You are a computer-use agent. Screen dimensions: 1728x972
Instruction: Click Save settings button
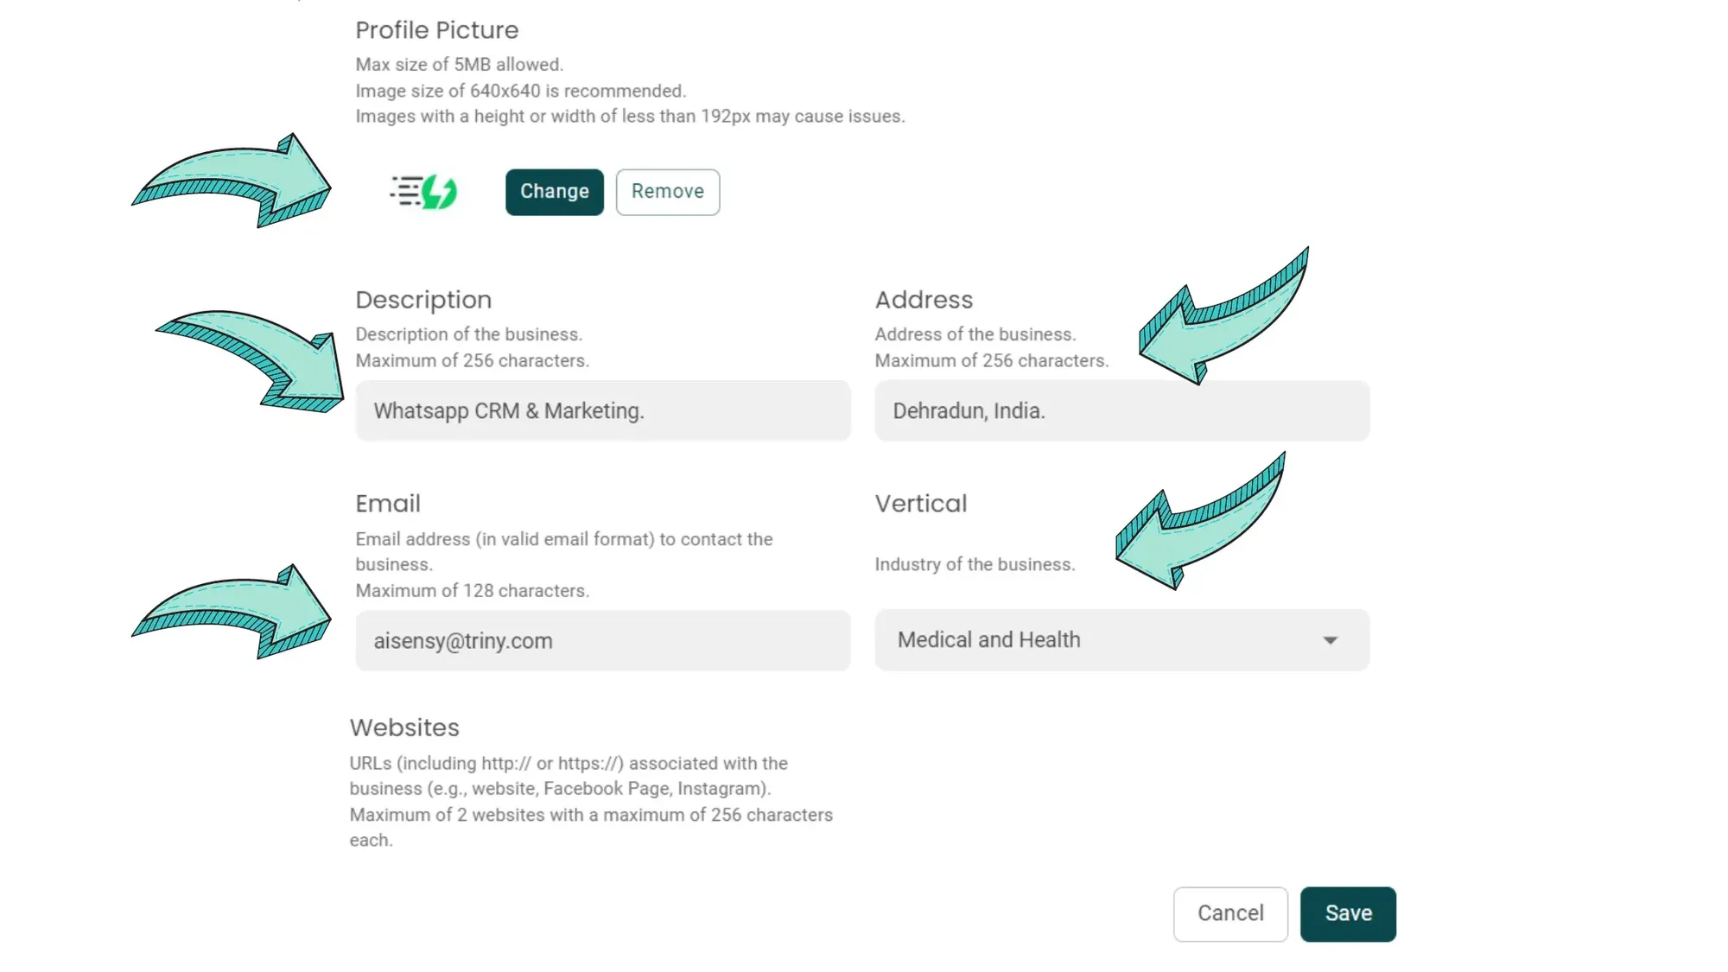pos(1348,912)
